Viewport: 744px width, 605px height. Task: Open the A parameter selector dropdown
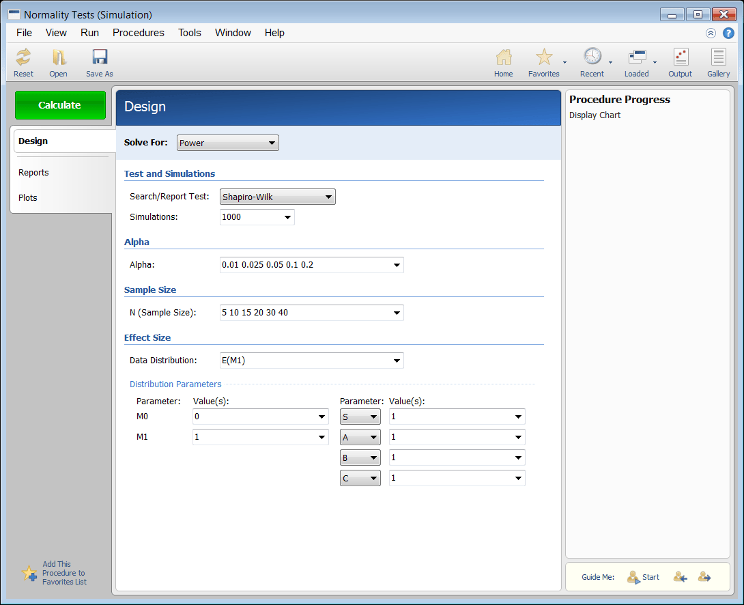[360, 437]
